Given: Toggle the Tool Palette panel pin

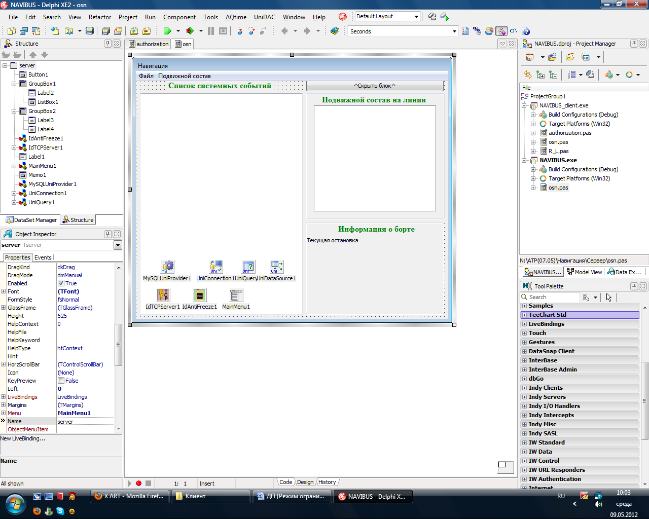Looking at the screenshot, I should (634, 286).
